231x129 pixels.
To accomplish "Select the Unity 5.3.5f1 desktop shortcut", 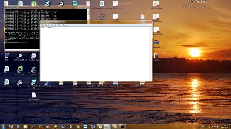I will [20, 57].
